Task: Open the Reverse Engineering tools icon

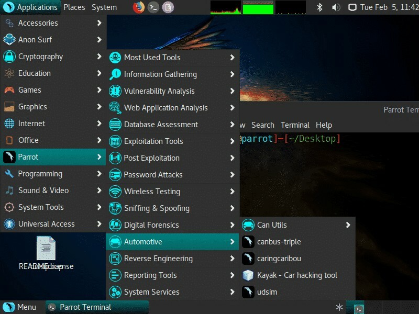Action: click(x=115, y=259)
